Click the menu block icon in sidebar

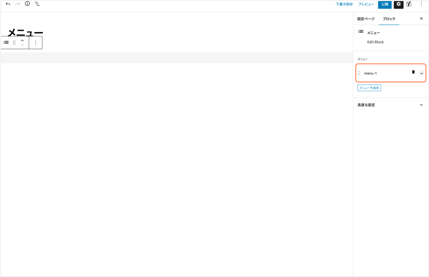[x=361, y=32]
